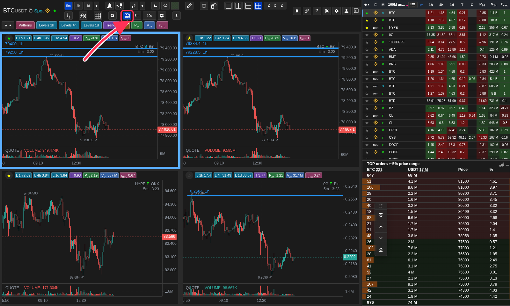Select the Levels 4h tab
Viewport: 510px width, 306px height.
point(69,25)
